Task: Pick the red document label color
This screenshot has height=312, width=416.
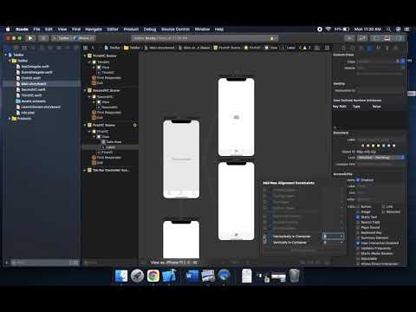Action: coord(363,146)
